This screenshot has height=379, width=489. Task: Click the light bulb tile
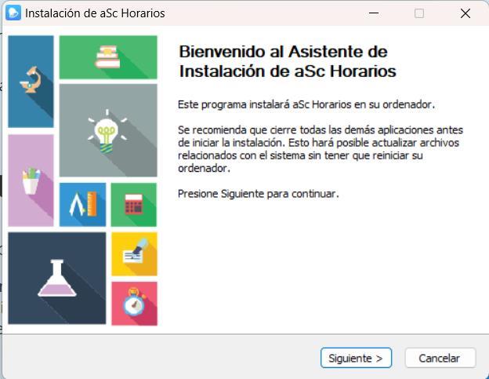coord(108,130)
